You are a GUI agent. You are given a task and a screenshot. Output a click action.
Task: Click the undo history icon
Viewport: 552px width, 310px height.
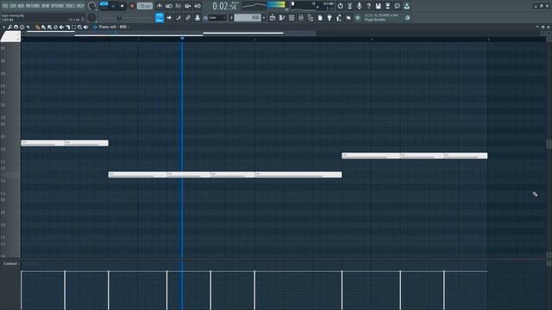point(340,6)
